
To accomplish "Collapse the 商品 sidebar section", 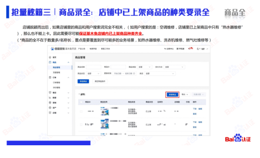I will pyautogui.click(x=69, y=63).
